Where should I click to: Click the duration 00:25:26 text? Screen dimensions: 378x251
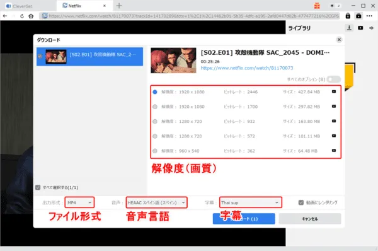pyautogui.click(x=210, y=62)
